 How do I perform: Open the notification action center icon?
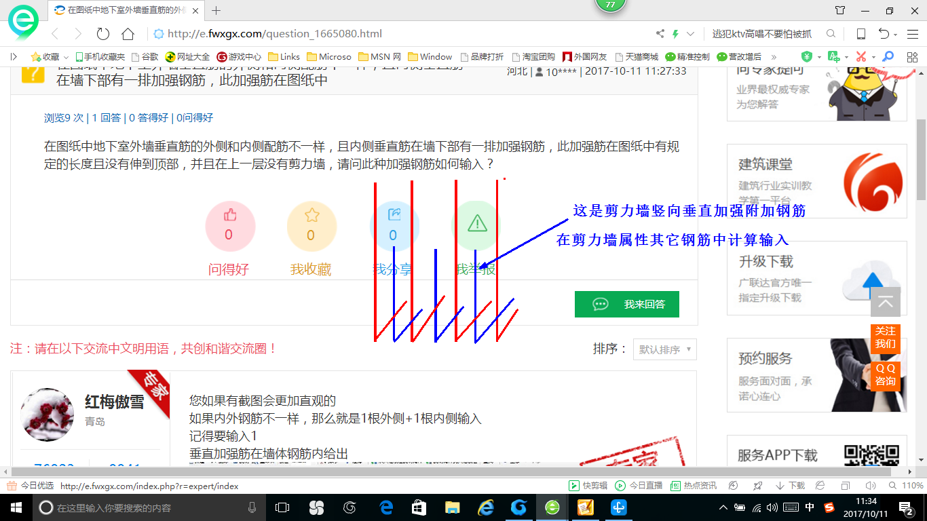pos(907,507)
